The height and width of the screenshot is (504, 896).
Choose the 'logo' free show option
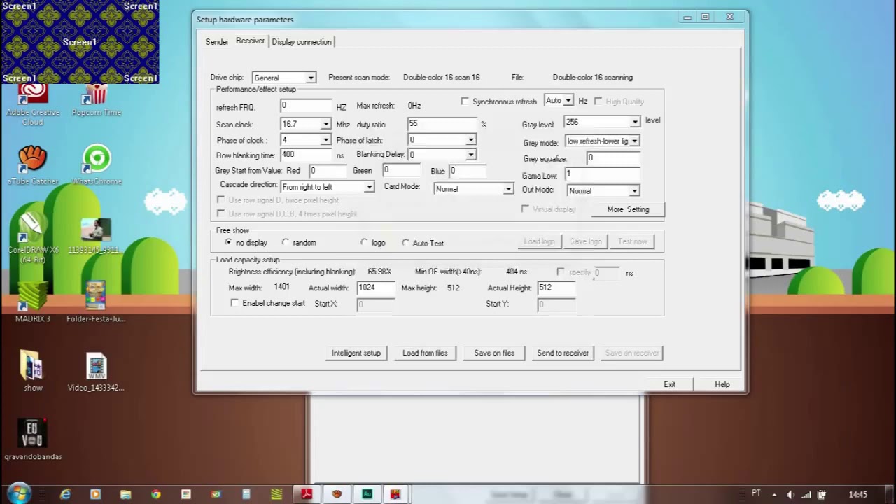click(x=364, y=242)
